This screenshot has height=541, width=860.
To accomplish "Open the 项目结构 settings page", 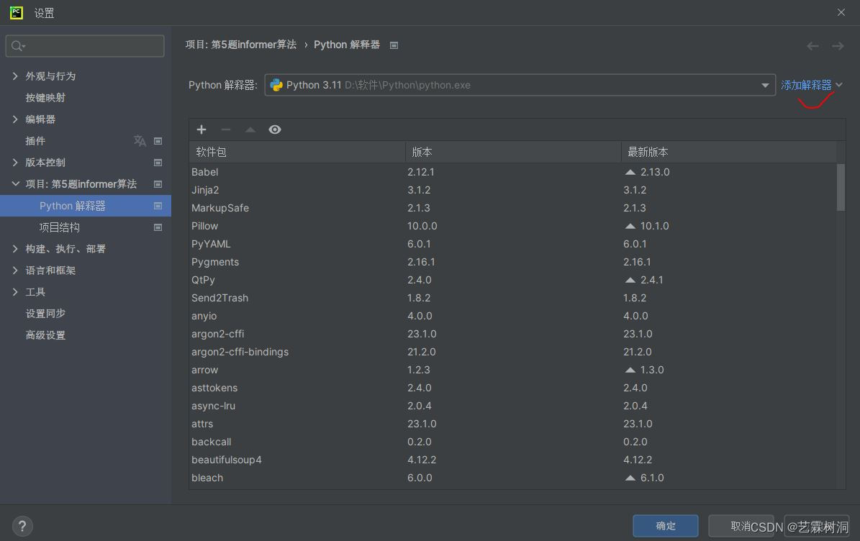I will coord(59,227).
